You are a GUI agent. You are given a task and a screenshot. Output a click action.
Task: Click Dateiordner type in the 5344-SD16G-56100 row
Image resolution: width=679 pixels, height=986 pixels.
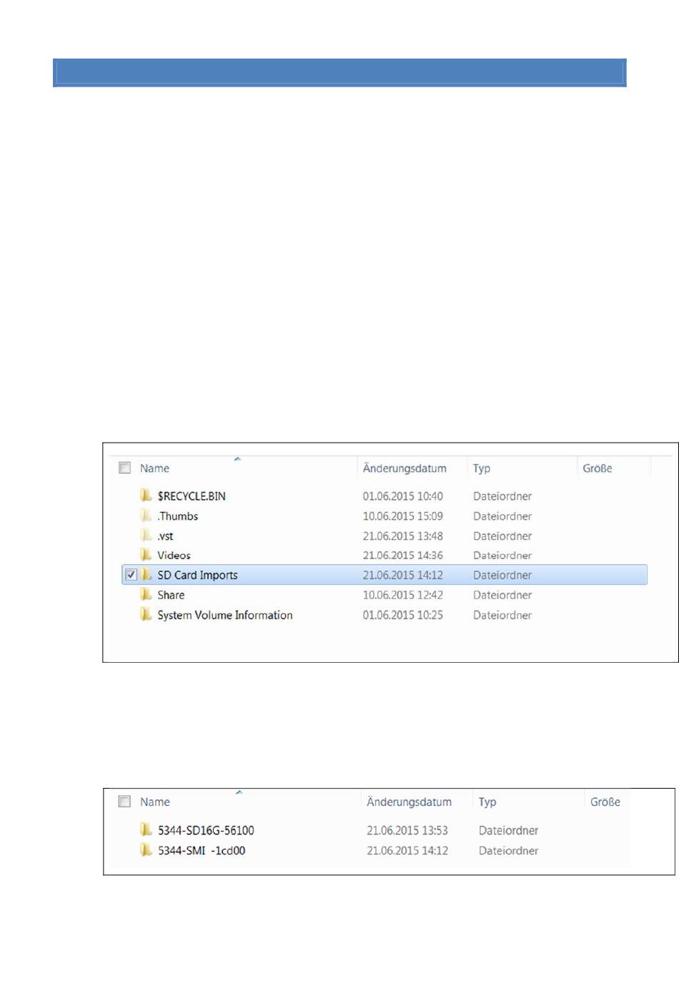(508, 831)
